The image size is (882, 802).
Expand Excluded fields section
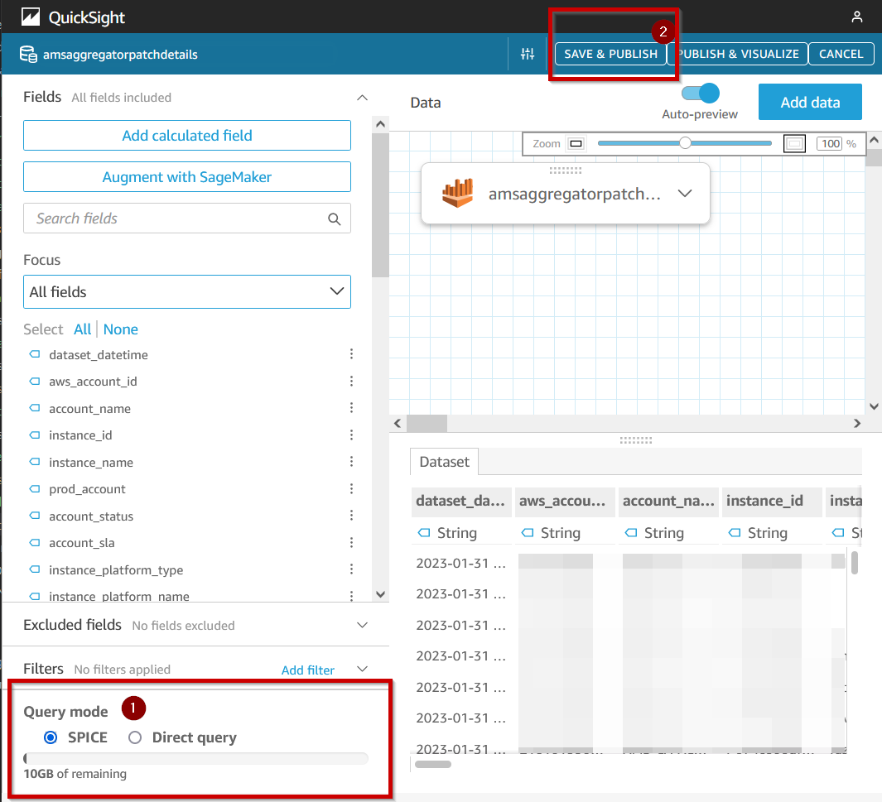[x=362, y=625]
